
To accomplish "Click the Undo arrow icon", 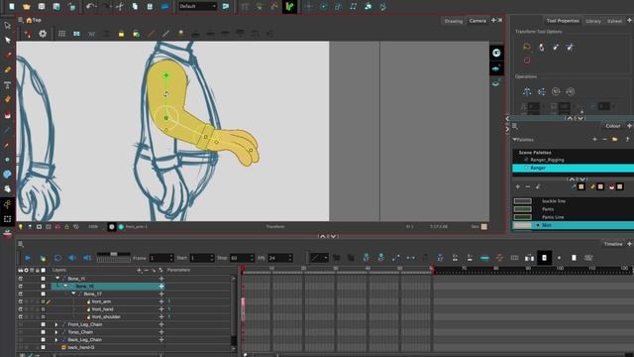I will click(x=90, y=6).
